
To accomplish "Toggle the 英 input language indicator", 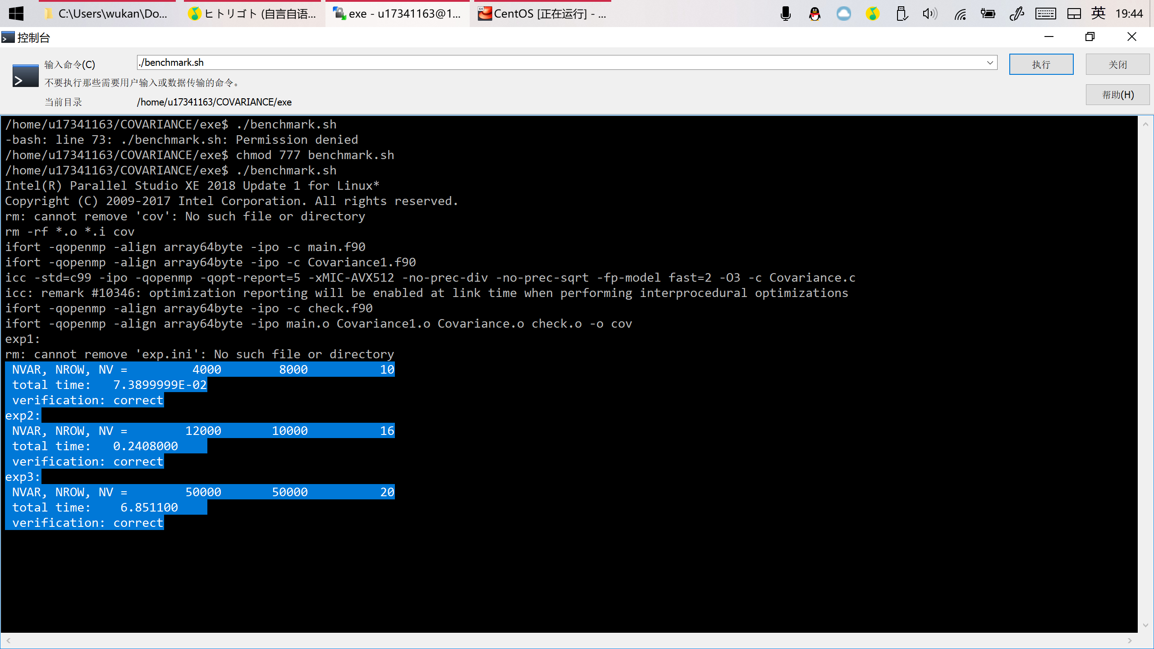I will 1098,14.
